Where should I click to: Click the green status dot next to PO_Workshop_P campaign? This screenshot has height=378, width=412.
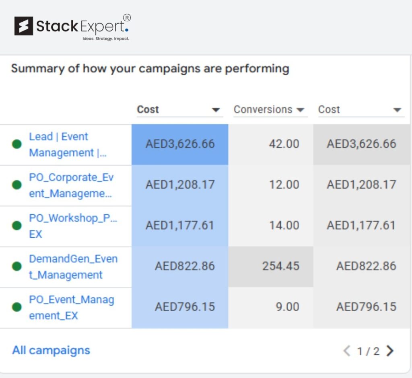click(16, 226)
